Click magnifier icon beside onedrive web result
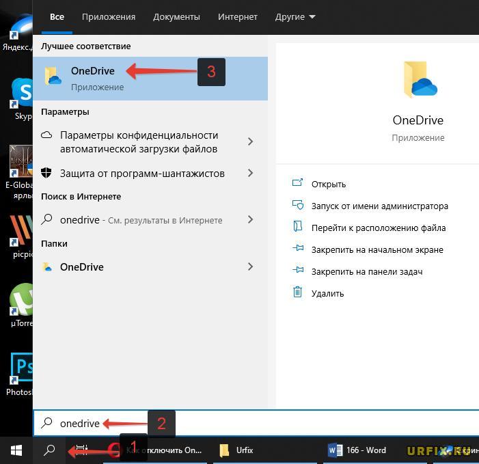479x464 pixels. pos(46,219)
